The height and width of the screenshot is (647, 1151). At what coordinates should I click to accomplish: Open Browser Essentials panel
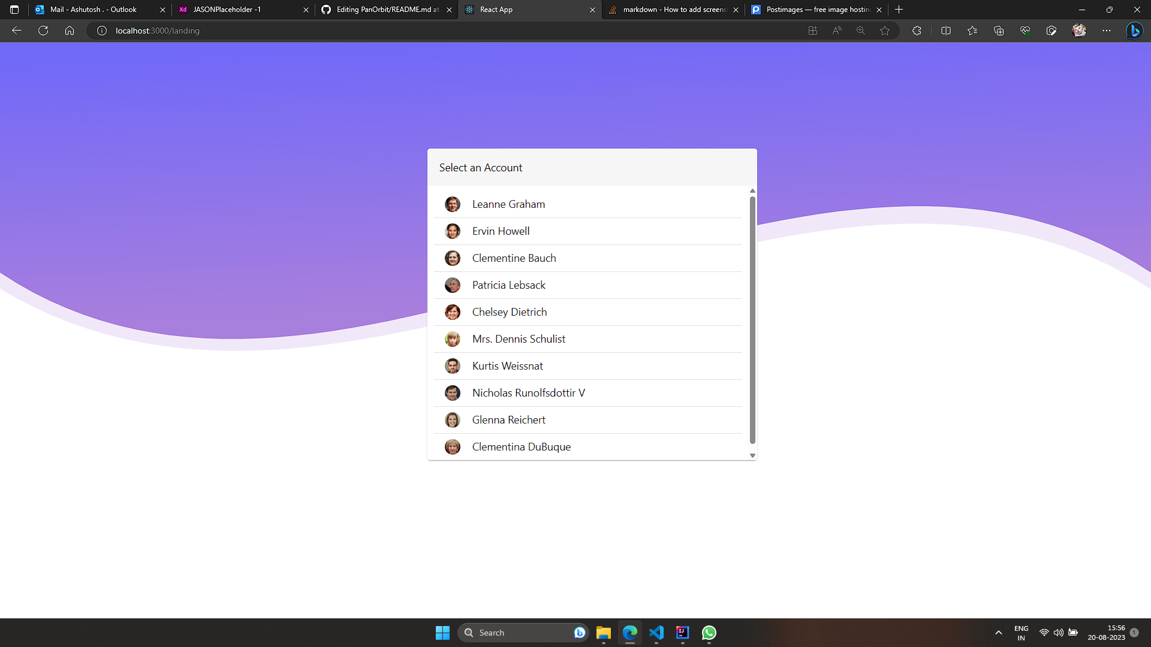point(1025,31)
